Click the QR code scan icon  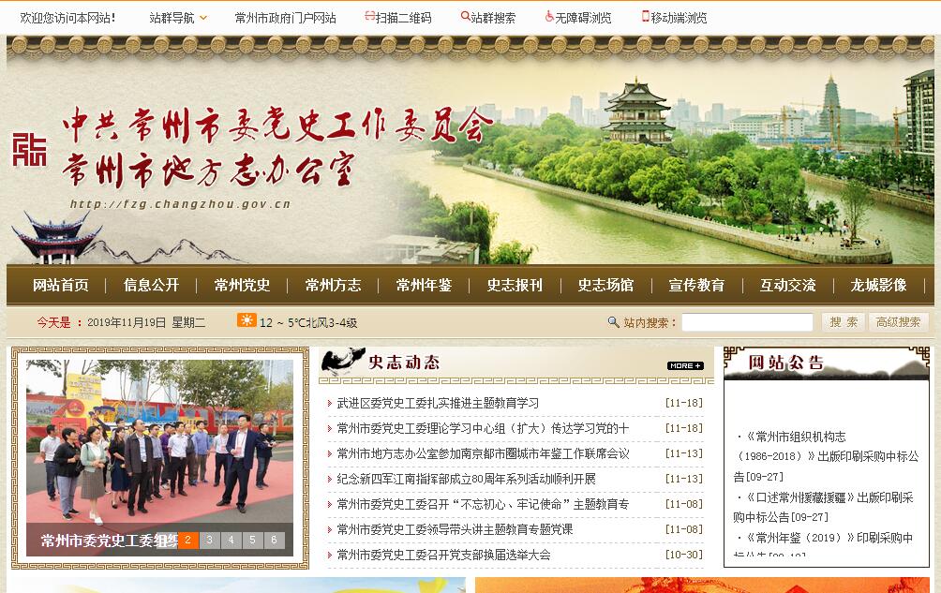(369, 17)
